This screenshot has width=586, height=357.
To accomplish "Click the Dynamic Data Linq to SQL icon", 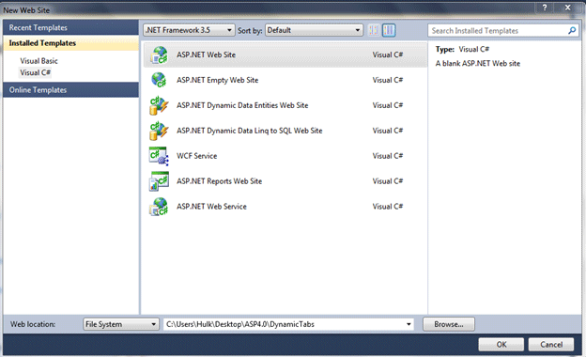I will [x=160, y=131].
